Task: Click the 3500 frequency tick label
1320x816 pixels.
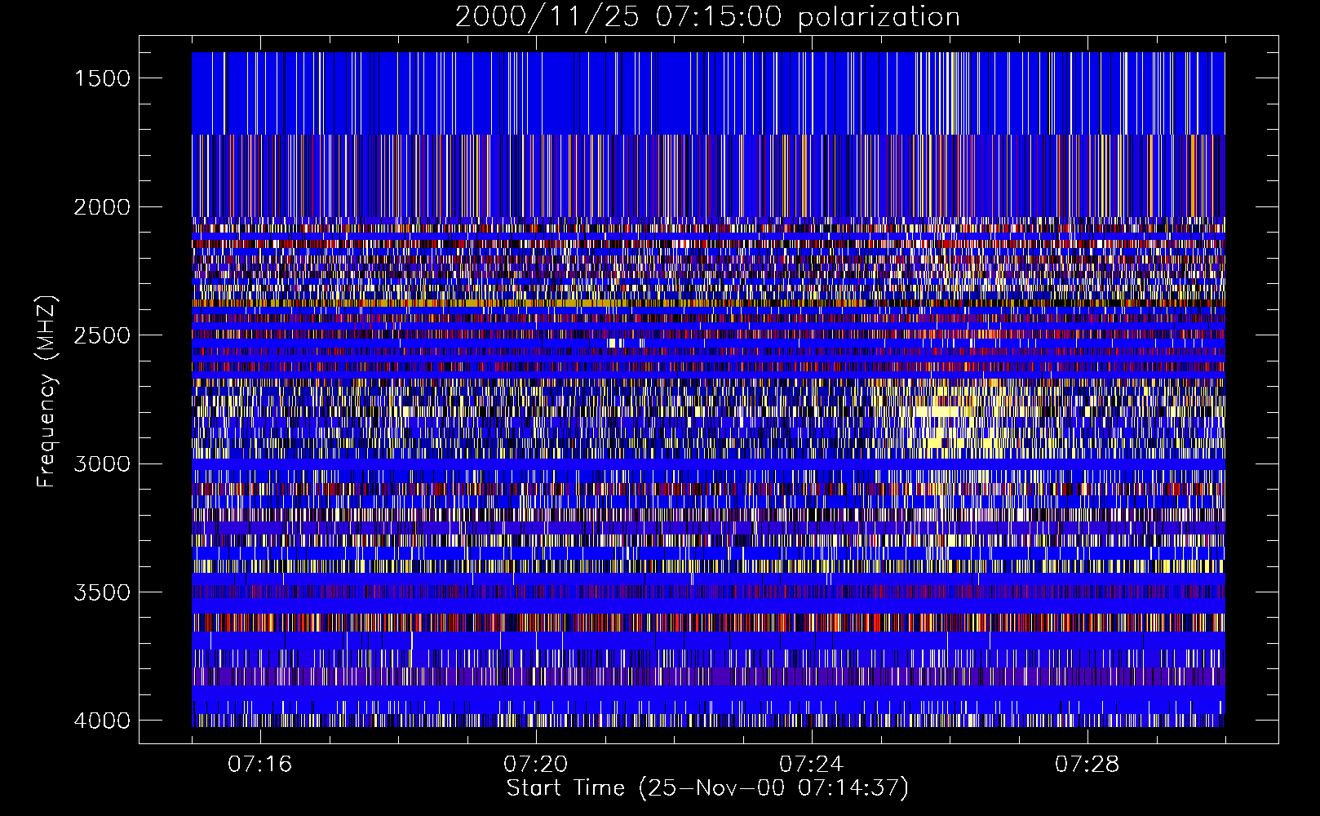Action: [x=102, y=592]
